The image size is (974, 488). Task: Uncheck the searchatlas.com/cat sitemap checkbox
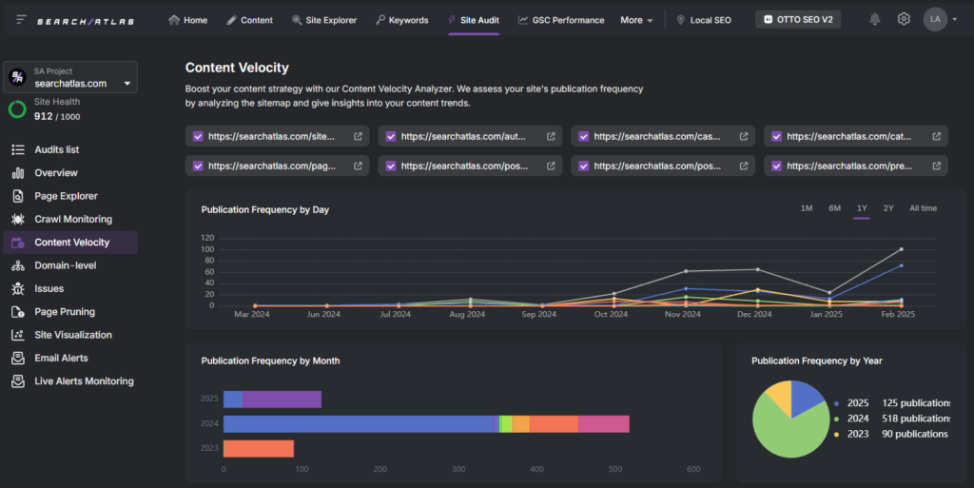(x=776, y=137)
